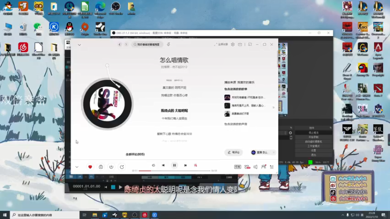Open the play queue list icon

point(272,167)
